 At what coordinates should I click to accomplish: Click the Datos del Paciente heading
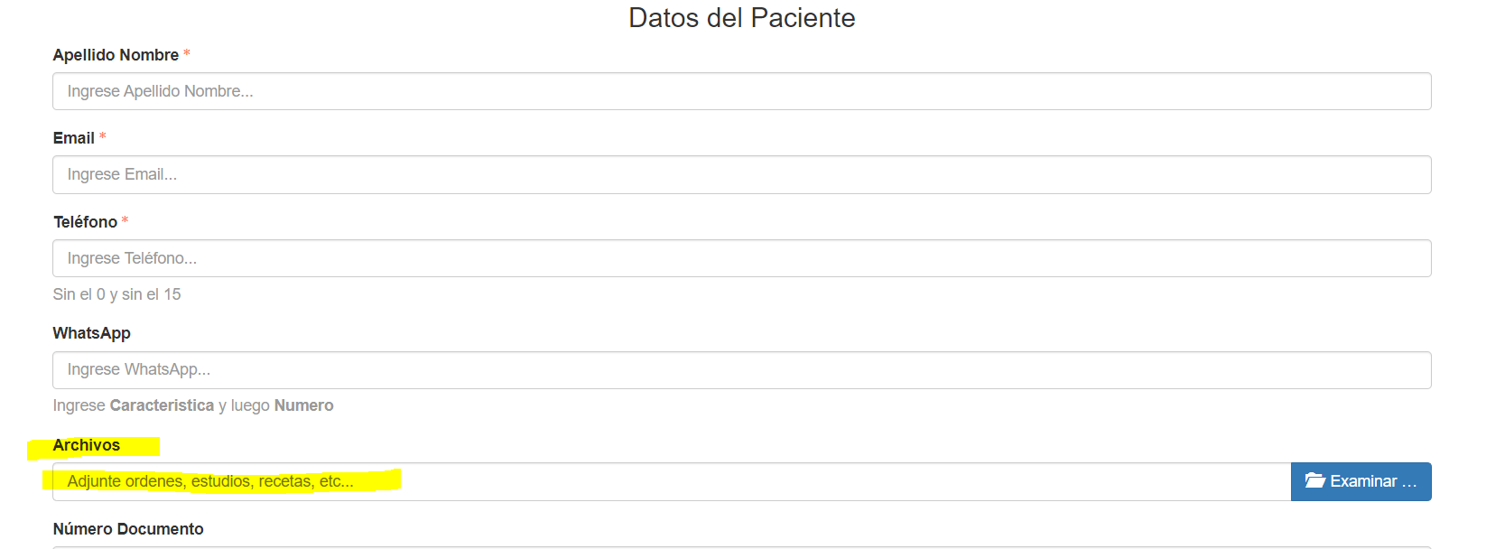741,18
